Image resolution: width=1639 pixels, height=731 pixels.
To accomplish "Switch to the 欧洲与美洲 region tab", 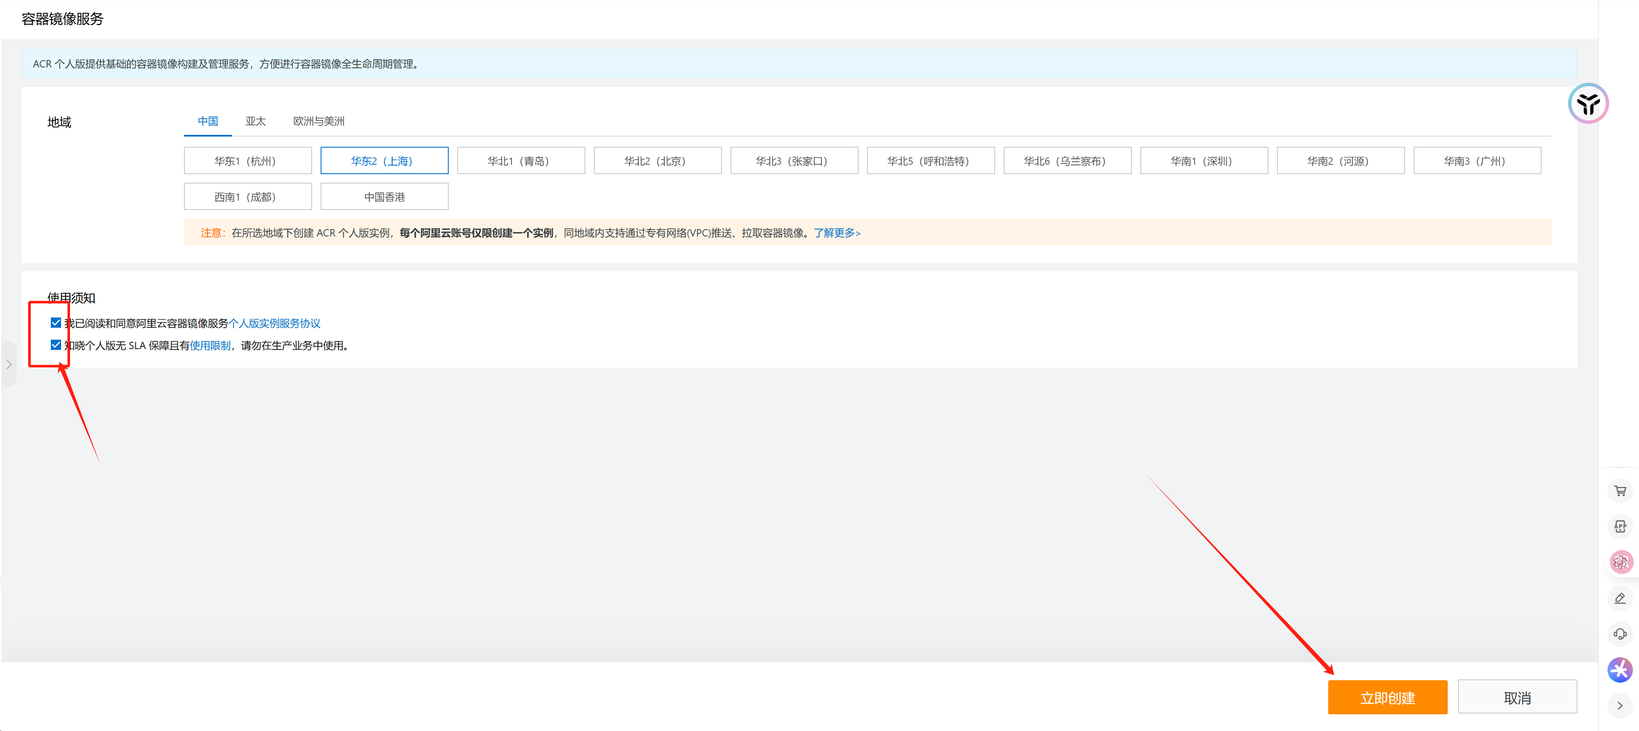I will [x=318, y=122].
